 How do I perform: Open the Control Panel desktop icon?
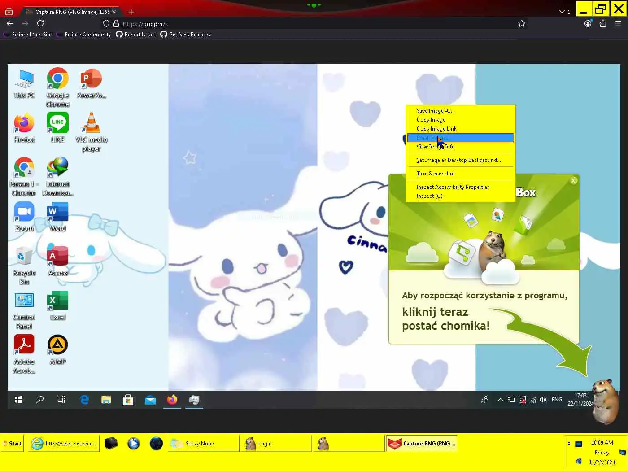[24, 310]
